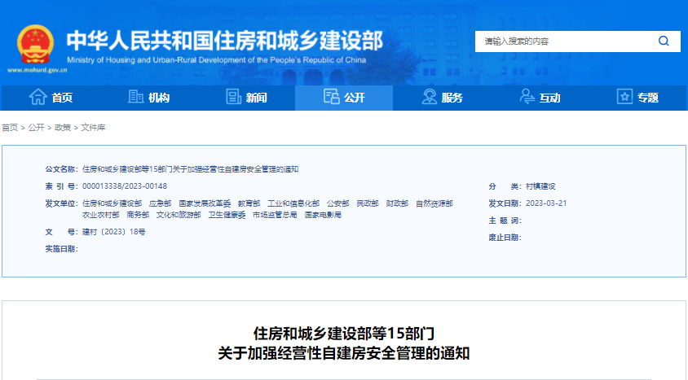Click 文化和旅游部 in issuing units
The height and width of the screenshot is (380, 688).
tap(179, 215)
